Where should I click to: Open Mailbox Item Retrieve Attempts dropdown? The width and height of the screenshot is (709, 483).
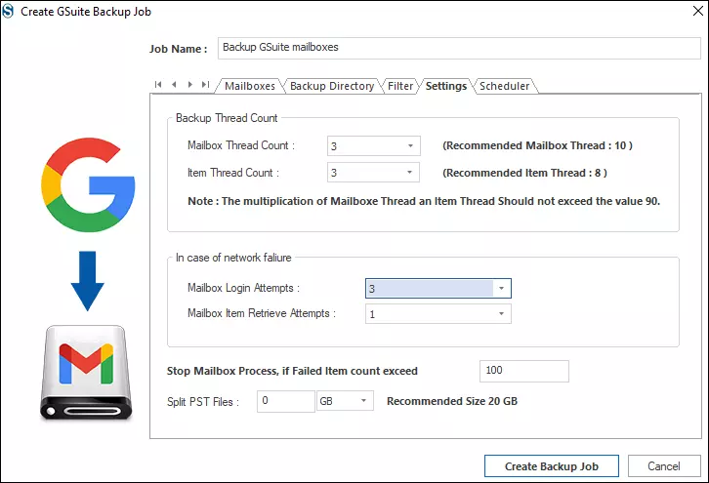(x=501, y=313)
